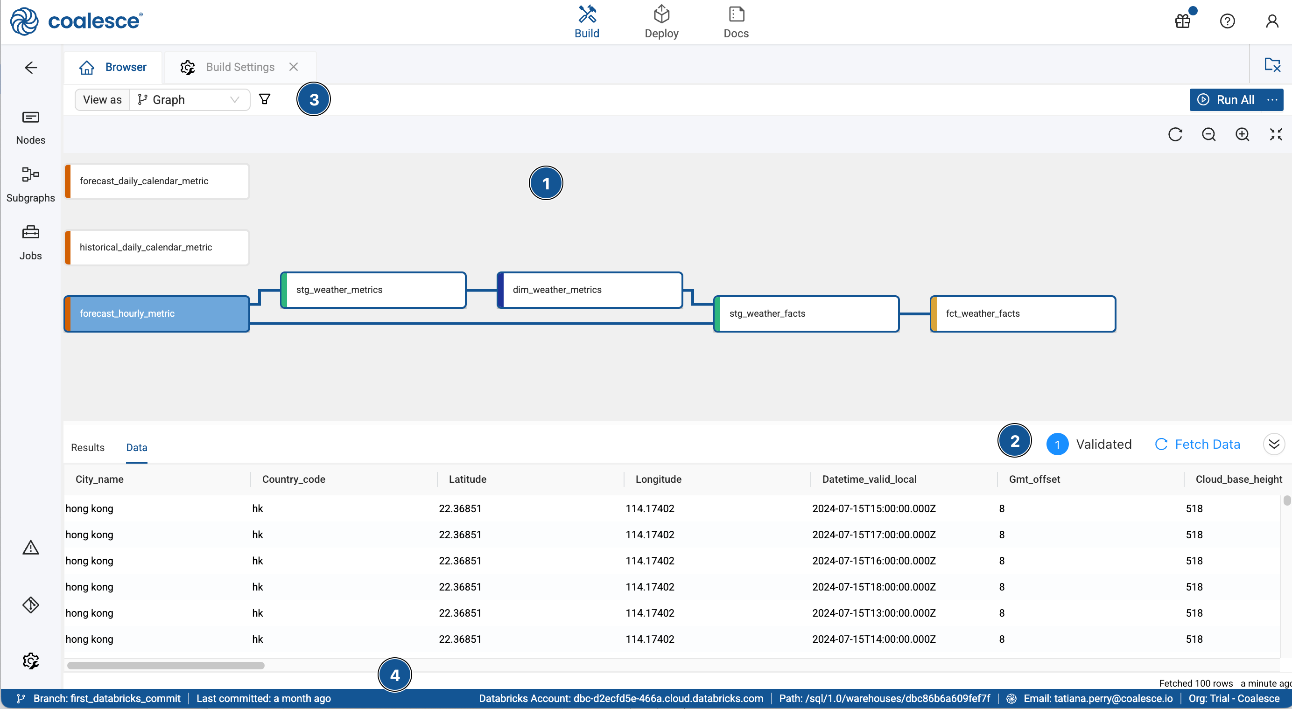Click the vertical scrollbar of data table
1292x709 pixels.
(1286, 500)
